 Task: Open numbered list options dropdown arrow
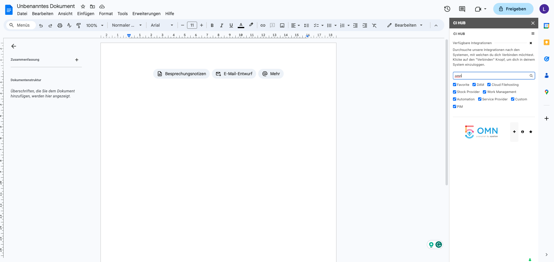(349, 25)
